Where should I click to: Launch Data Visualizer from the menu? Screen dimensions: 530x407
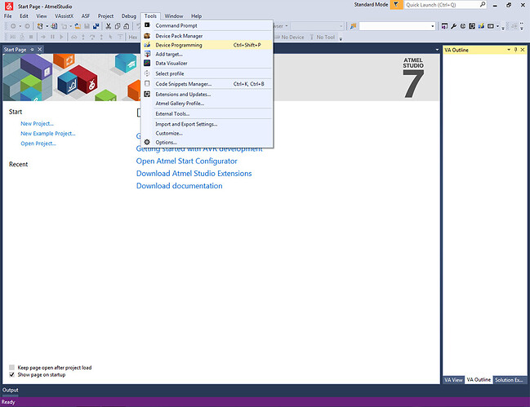click(x=207, y=63)
